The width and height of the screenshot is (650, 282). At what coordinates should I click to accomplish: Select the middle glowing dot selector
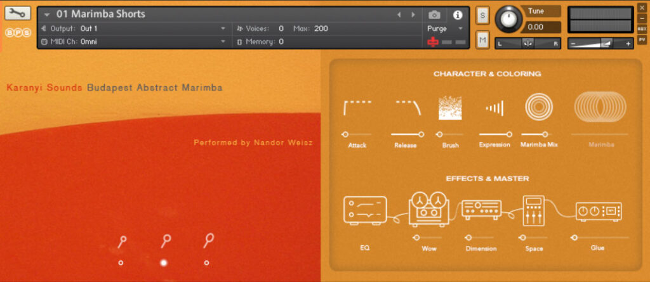(164, 262)
